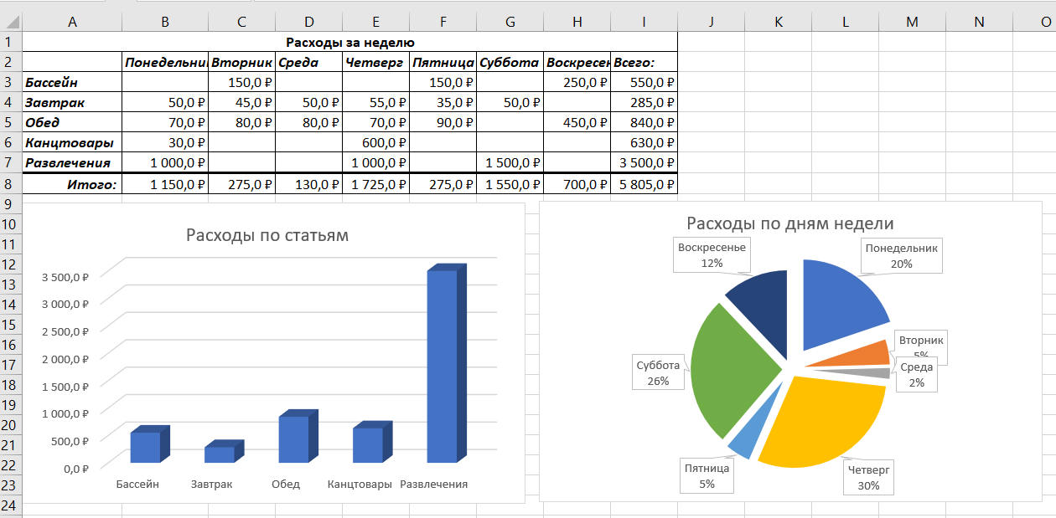Image resolution: width=1056 pixels, height=518 pixels.
Task: Click the 'Всего:' header cell
Action: tap(644, 62)
